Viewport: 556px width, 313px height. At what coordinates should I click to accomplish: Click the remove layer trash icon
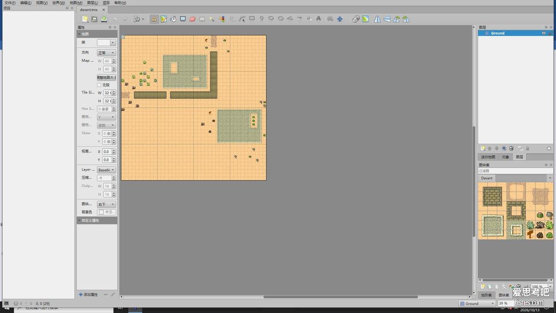511,148
